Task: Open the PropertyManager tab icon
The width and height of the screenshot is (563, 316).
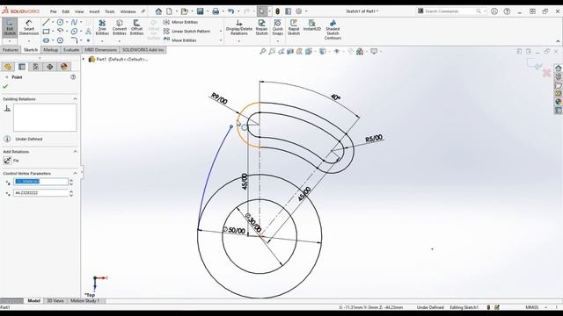Action: [22, 67]
